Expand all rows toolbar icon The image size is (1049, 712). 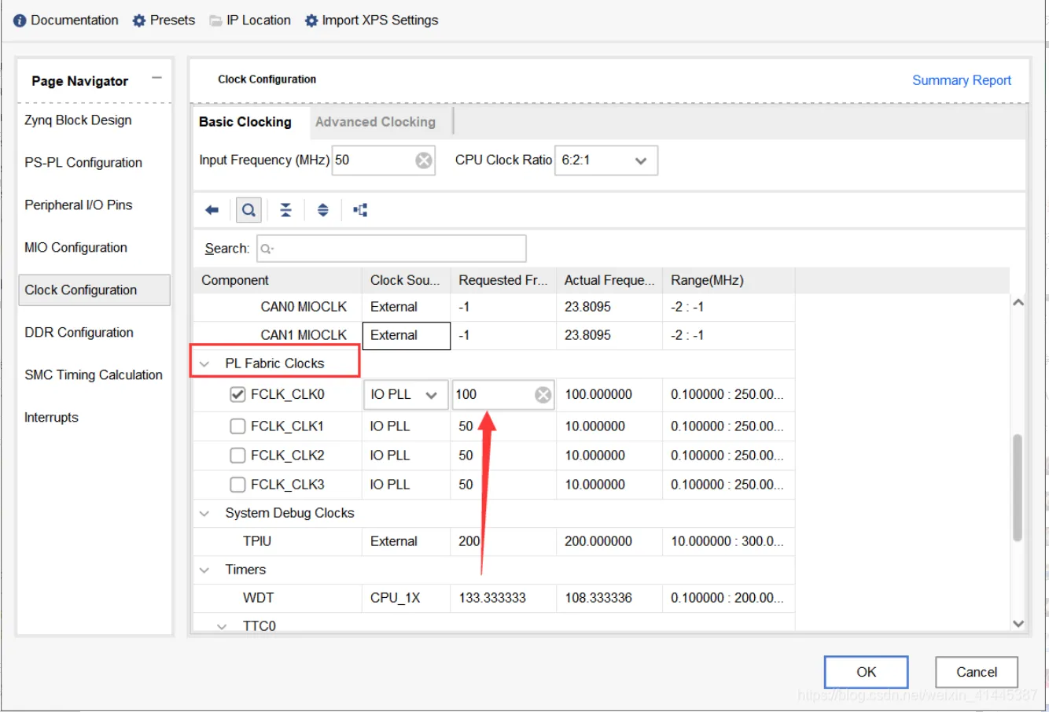click(323, 210)
